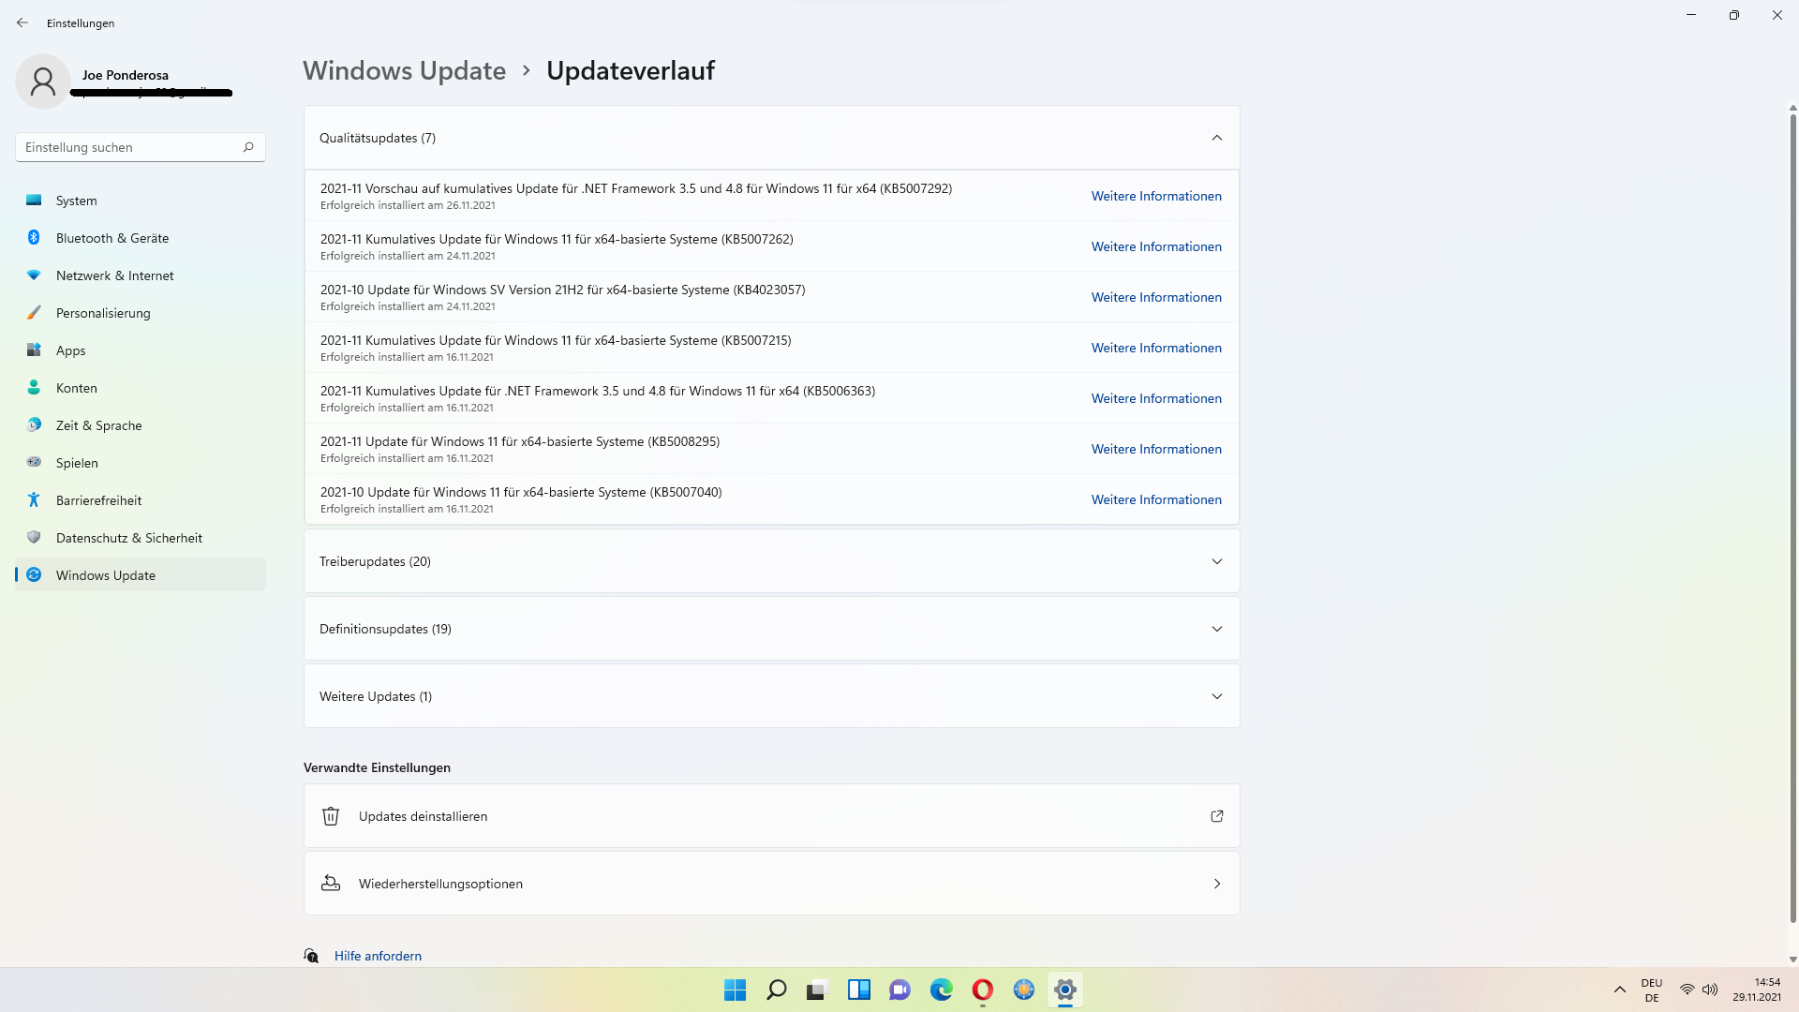Open Weitere Informationen for KB5007292
Image resolution: width=1799 pixels, height=1012 pixels.
(1155, 196)
